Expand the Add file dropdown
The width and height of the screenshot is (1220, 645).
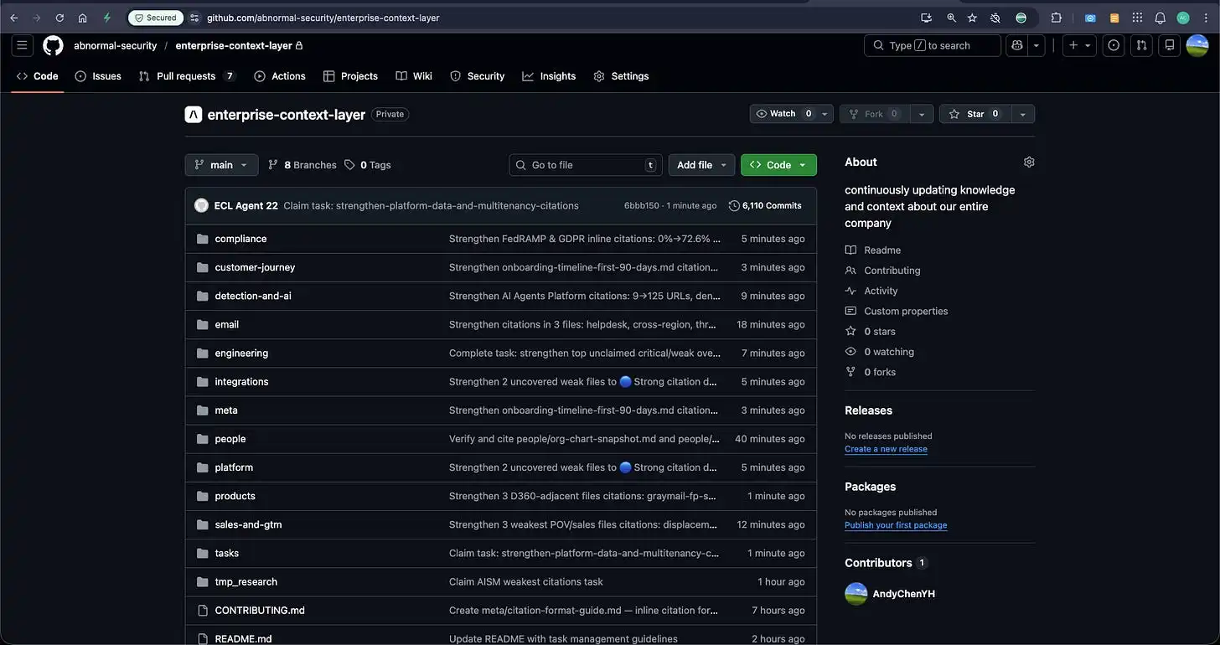(x=700, y=165)
